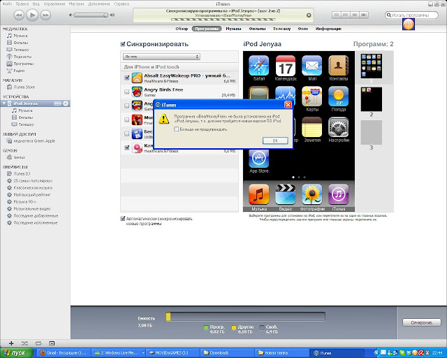Screen dimensions: 447x358
Task: Switch to the Фильмы tab
Action: tap(258, 29)
